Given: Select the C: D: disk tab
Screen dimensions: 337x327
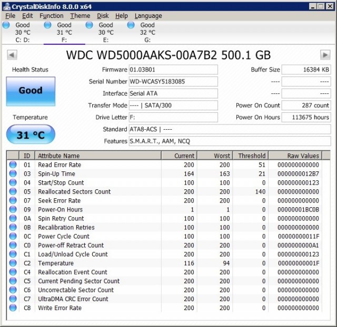Looking at the screenshot, I should 23,33.
